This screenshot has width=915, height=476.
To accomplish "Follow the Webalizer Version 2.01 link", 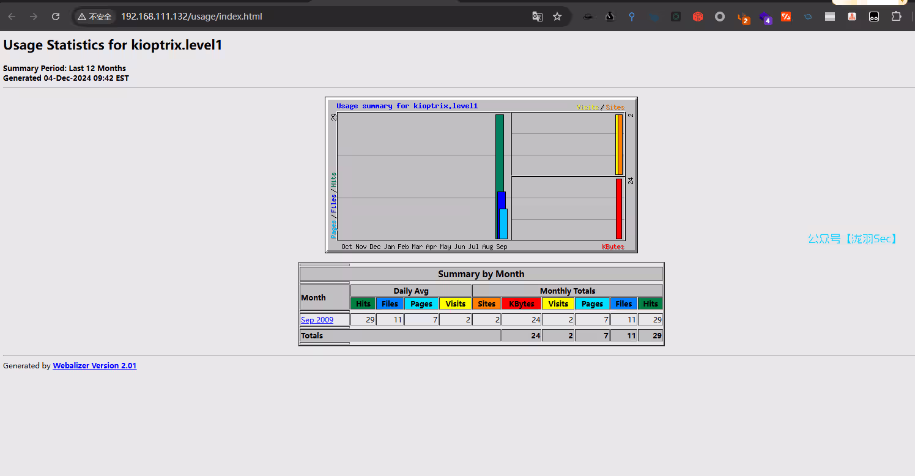I will (95, 366).
